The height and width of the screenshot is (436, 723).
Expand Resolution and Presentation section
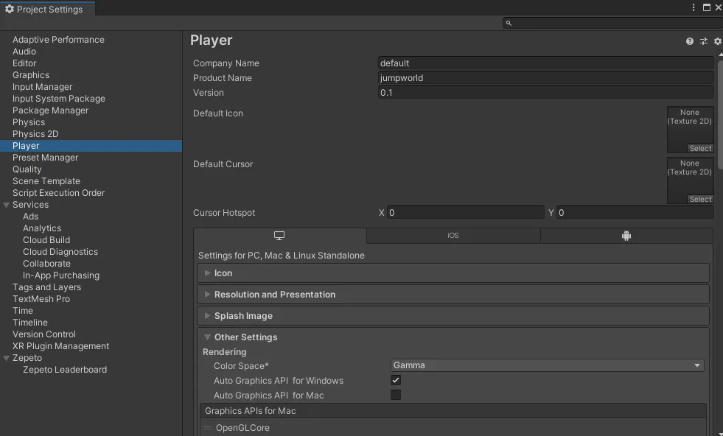click(x=453, y=295)
